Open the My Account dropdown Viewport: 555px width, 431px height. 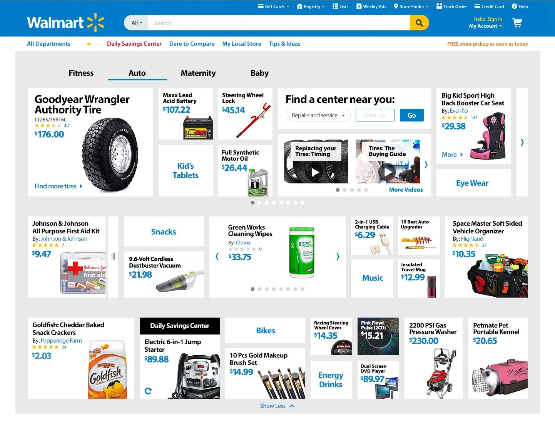485,26
